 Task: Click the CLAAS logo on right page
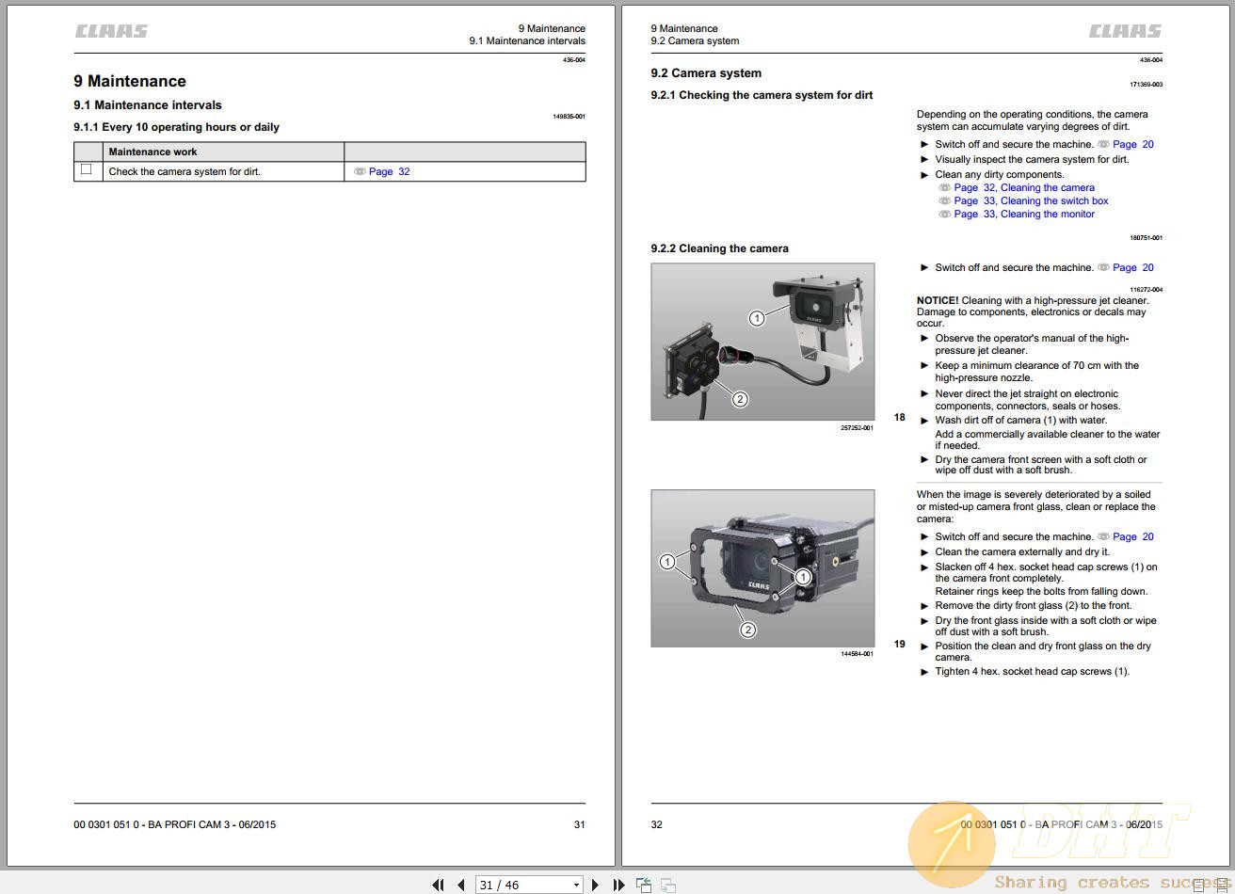click(x=1125, y=31)
